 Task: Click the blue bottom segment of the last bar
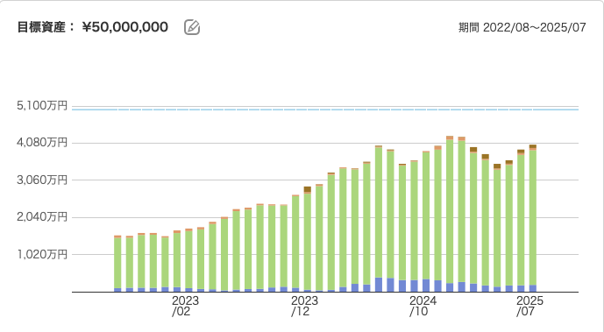533,288
